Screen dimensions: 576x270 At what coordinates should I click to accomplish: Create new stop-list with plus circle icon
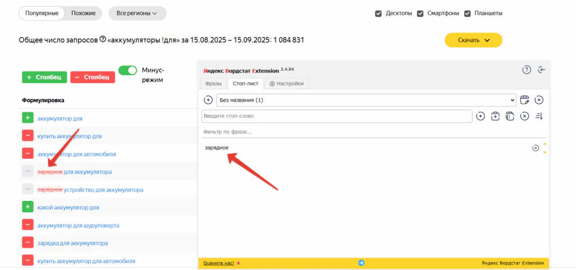tap(208, 100)
